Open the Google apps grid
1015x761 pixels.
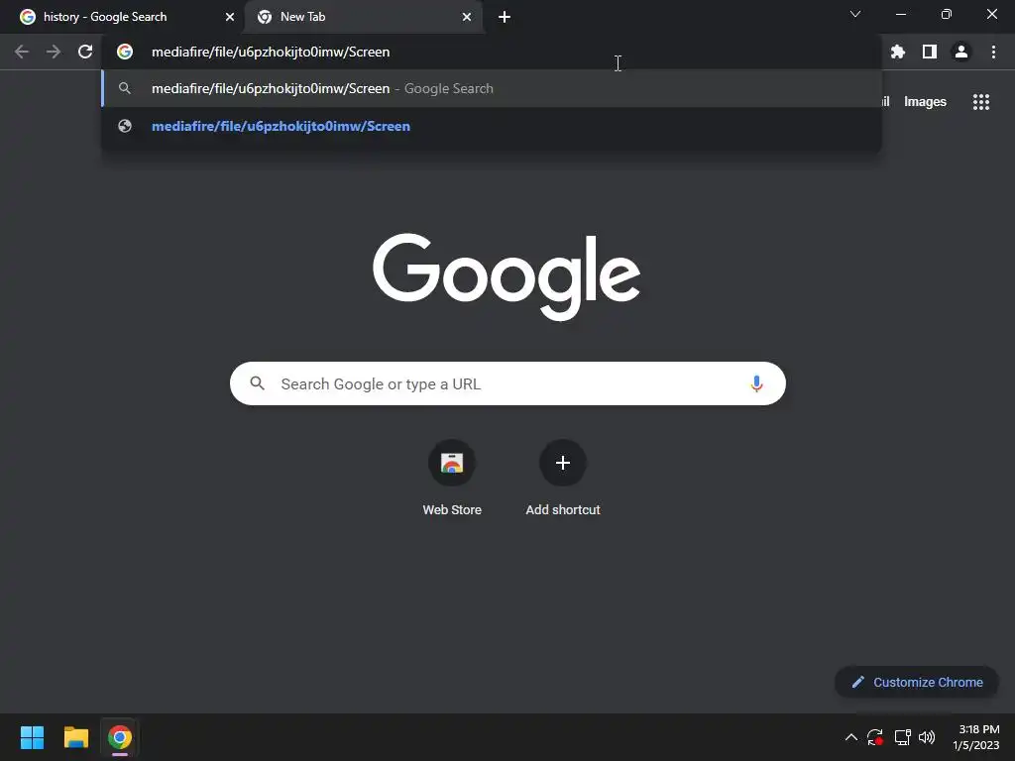[980, 102]
